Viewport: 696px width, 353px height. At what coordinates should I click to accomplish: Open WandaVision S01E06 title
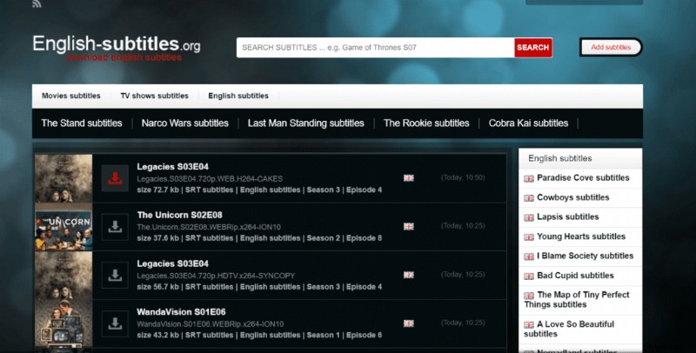point(181,312)
